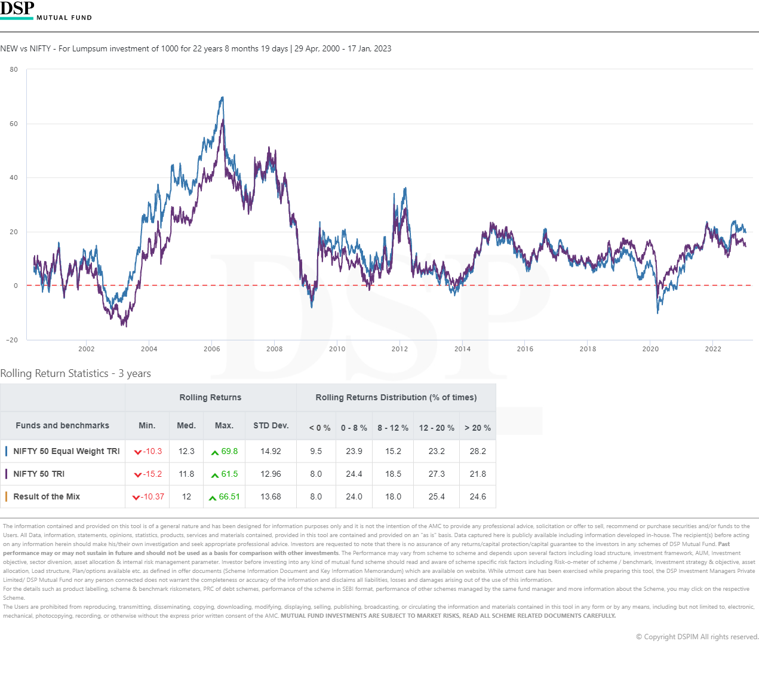Click the Rolling Returns Distribution header

(396, 397)
